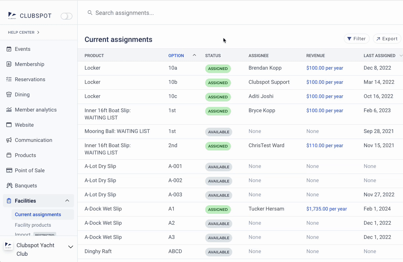Toggle the switch next to Clubspot logo
Viewport: 403px width, 262px height.
[x=66, y=16]
